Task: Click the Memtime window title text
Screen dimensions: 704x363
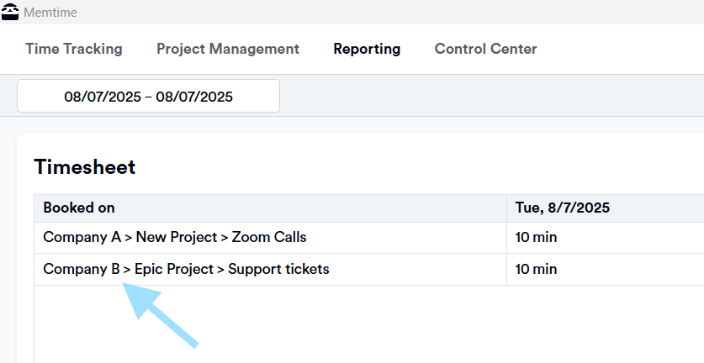Action: click(x=50, y=13)
